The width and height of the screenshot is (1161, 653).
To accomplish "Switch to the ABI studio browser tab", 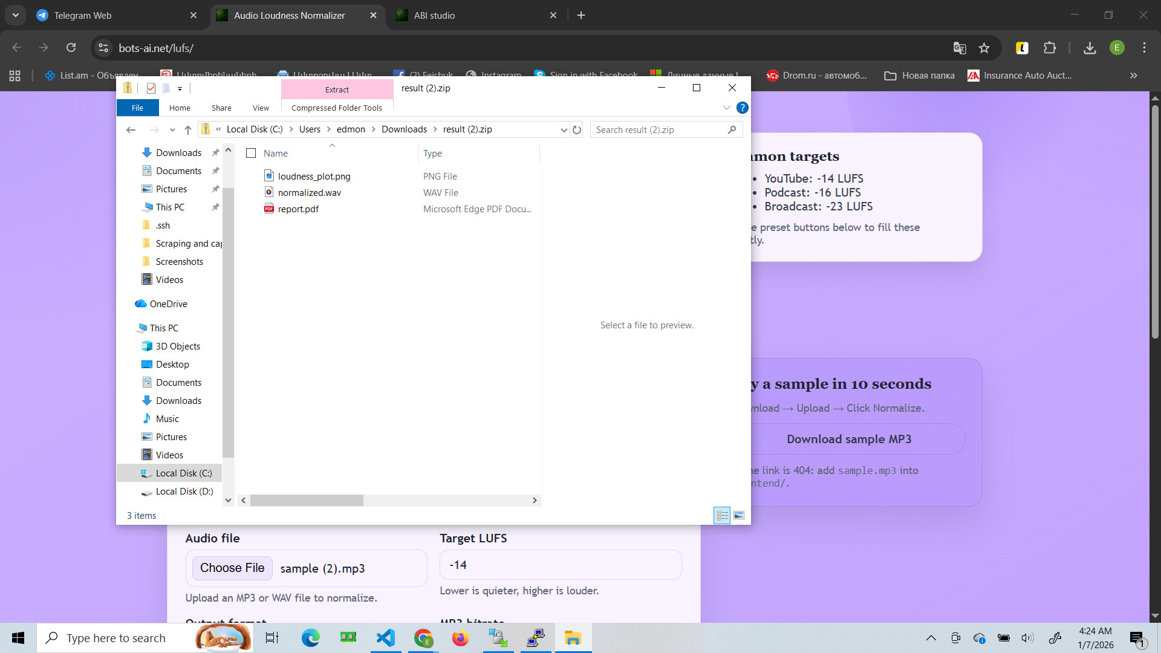I will coord(434,15).
